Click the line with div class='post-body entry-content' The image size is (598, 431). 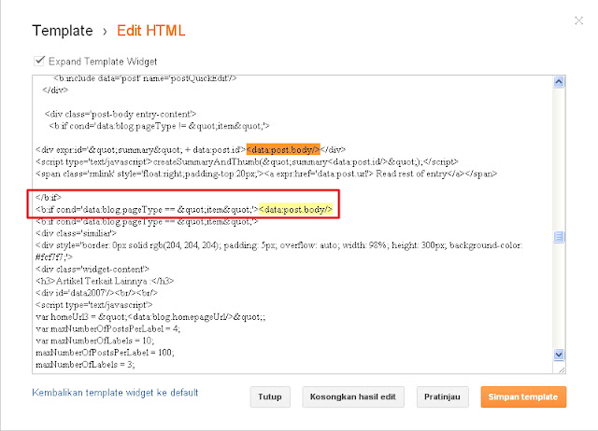[x=121, y=114]
